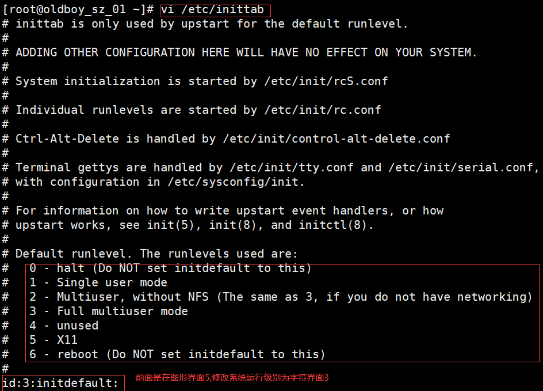Click the '4 - unused' runlevel line
Image resolution: width=543 pixels, height=391 pixels.
point(64,326)
